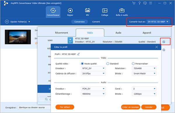The image size is (175, 113).
Task: Open settings gear for NTSC SD 480P
Action: point(164,42)
